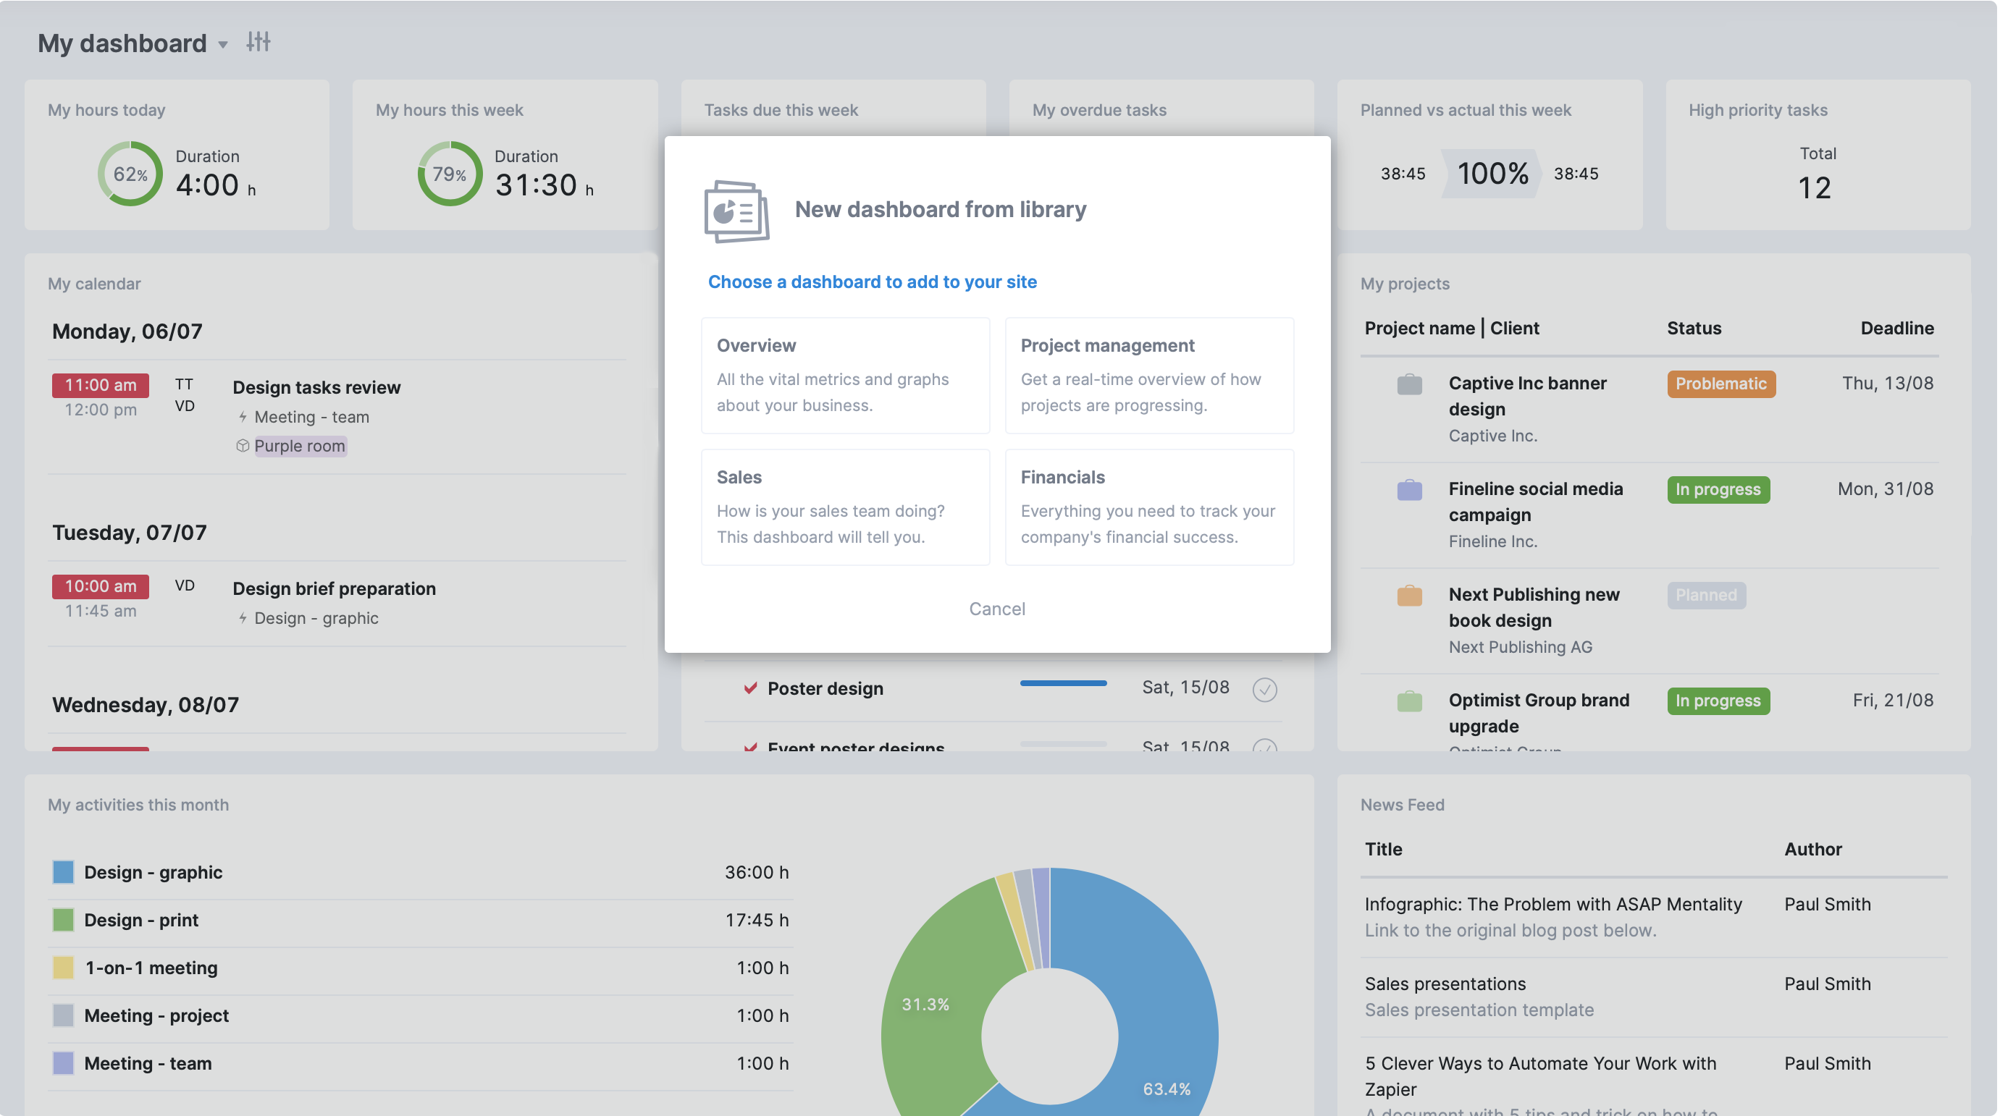Click the High priority tasks total 12
The height and width of the screenshot is (1116, 2000).
1814,188
